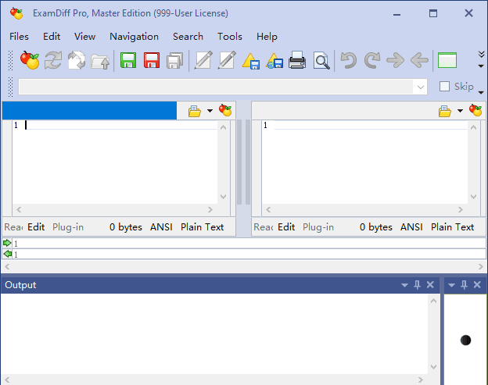Click Edit in left pane status bar
The width and height of the screenshot is (488, 385).
[36, 227]
